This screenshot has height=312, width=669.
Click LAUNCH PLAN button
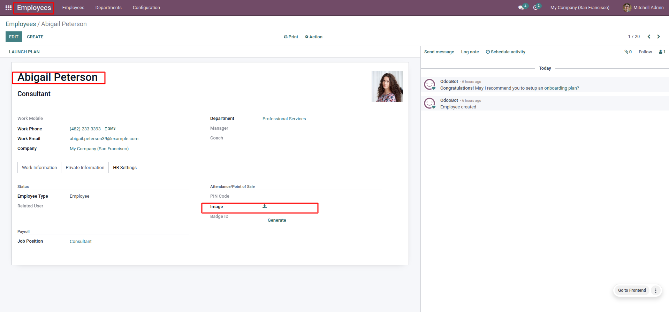24,52
